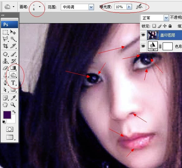Select the layer named 盖印图层
The width and height of the screenshot is (182, 168).
click(168, 35)
